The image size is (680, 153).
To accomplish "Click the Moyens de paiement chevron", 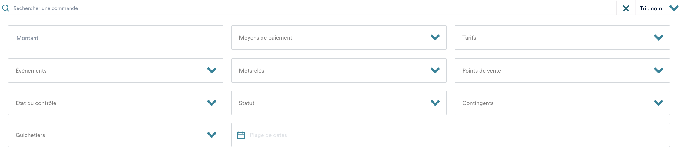I will point(435,37).
